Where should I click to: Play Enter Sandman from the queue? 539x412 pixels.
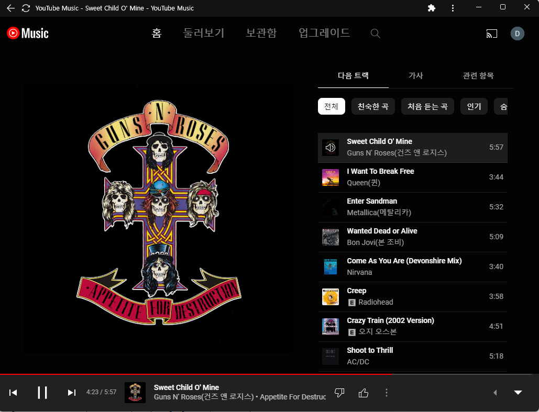click(413, 207)
